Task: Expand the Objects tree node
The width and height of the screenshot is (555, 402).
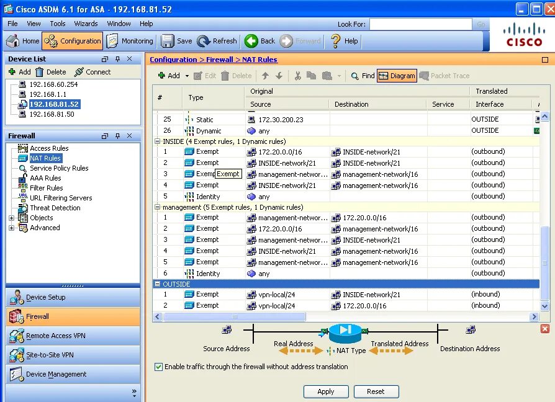Action: (11, 218)
